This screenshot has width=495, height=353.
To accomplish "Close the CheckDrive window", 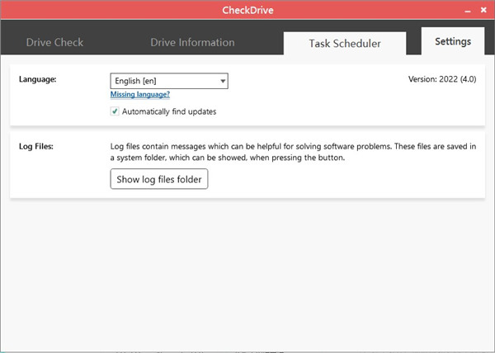I will click(483, 10).
